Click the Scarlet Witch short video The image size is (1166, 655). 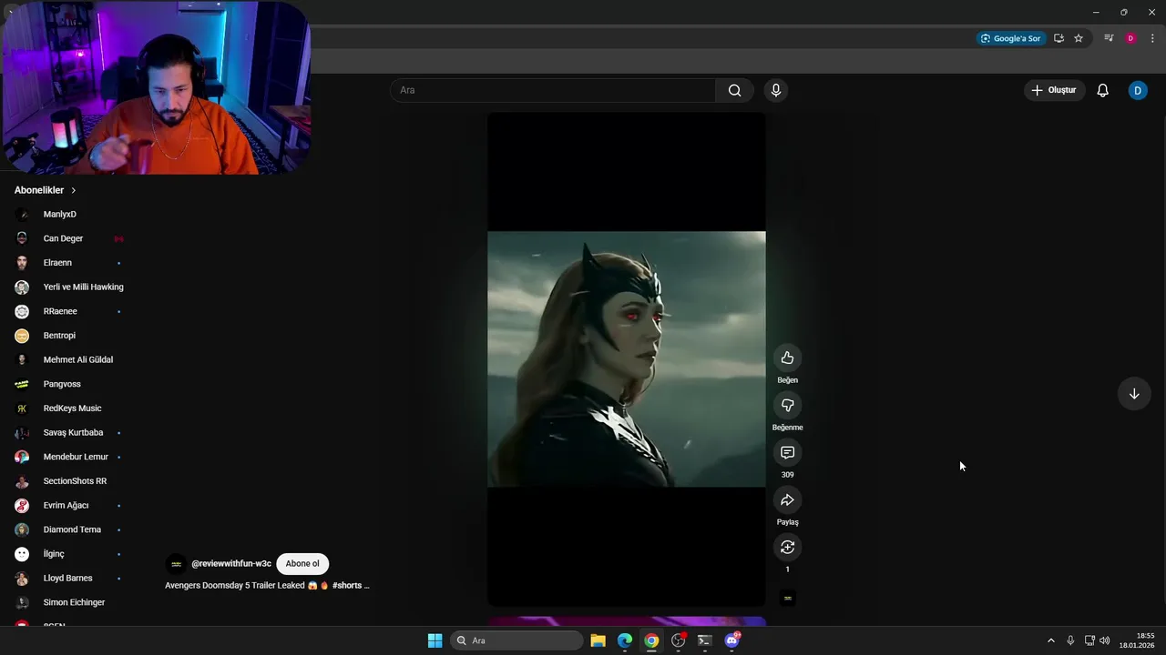pyautogui.click(x=627, y=359)
